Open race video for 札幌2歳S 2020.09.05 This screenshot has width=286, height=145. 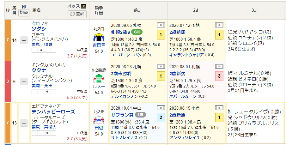coord(161,25)
